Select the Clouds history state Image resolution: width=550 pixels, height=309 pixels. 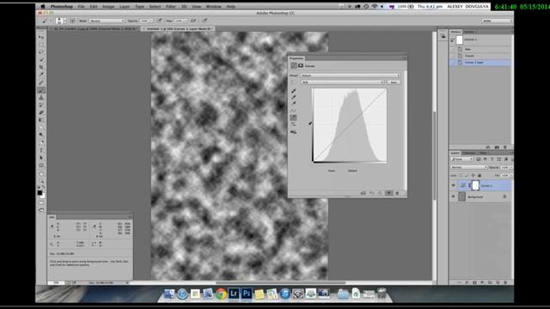tap(480, 56)
